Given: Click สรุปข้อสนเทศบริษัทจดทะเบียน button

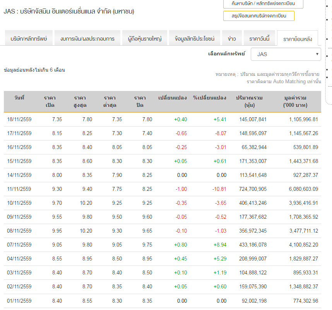Looking at the screenshot, I should tap(258, 16).
